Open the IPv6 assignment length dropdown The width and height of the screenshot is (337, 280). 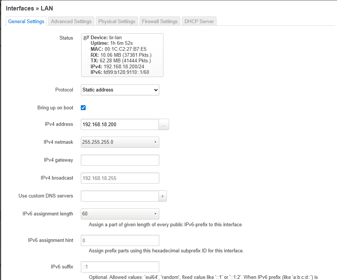coord(120,214)
